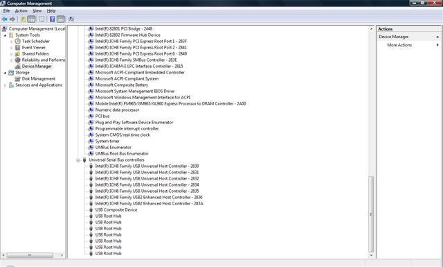The height and width of the screenshot is (267, 443).
Task: Open the File menu
Action: (6, 11)
